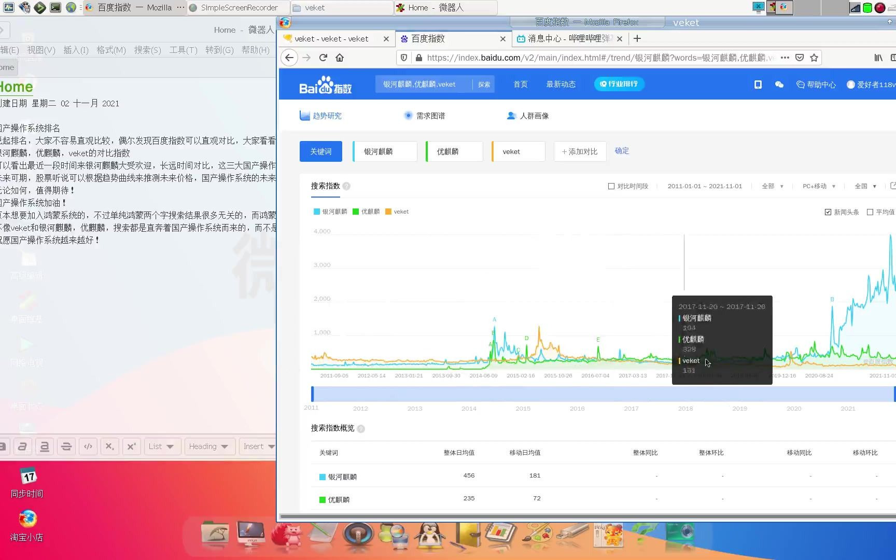Switch to 需求图谱 tab
This screenshot has height=560, width=896.
(x=424, y=116)
